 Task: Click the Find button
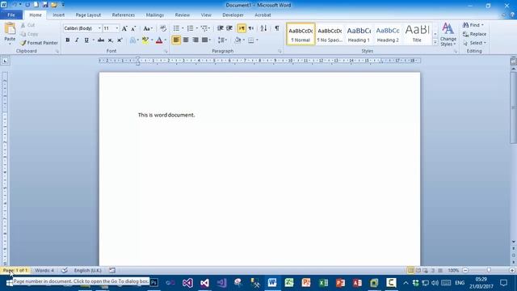coord(473,25)
